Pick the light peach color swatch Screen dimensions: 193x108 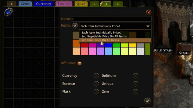76,51
